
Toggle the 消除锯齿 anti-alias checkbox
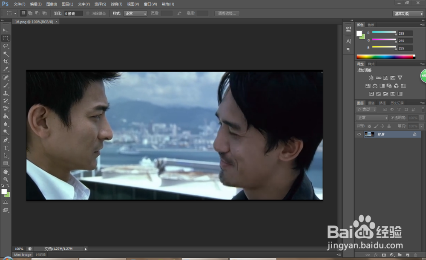pos(88,13)
